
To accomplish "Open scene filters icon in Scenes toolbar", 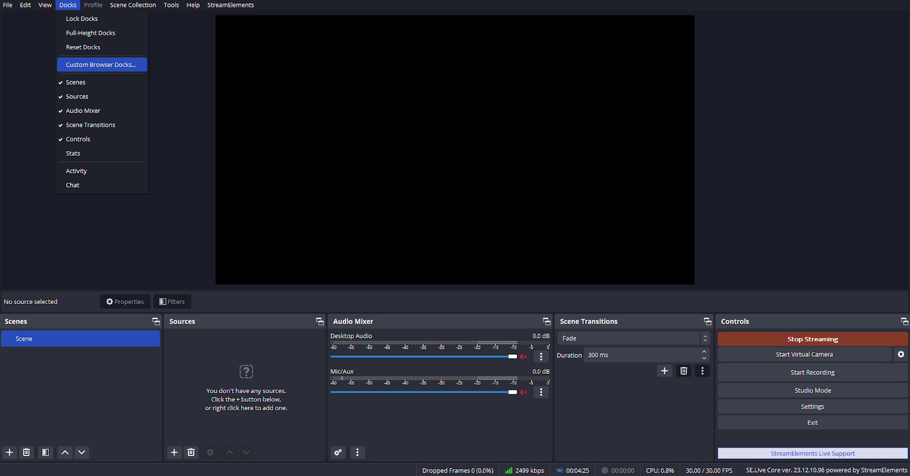I will [45, 452].
